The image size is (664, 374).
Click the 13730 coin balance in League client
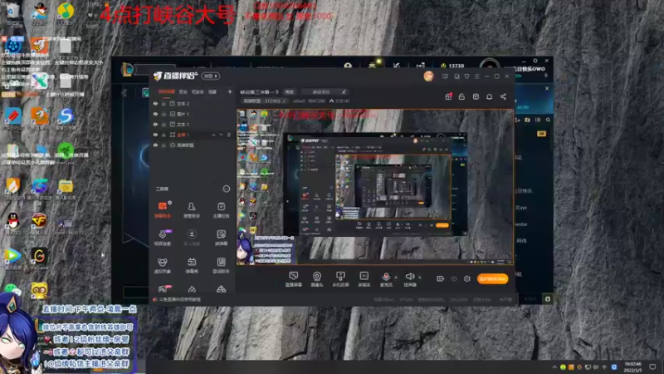click(453, 66)
